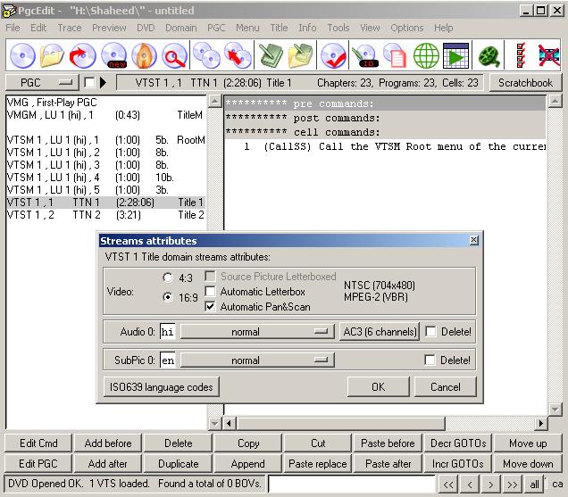Click the command horizontal scrollbar thumb
Image resolution: width=568 pixels, height=497 pixels.
click(x=340, y=423)
